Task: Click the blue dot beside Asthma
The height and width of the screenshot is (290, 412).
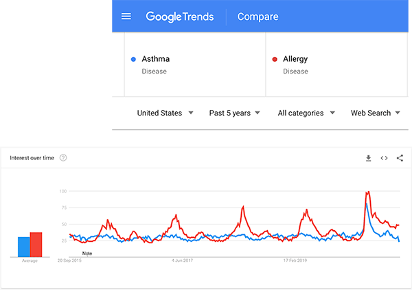Action: (x=133, y=59)
